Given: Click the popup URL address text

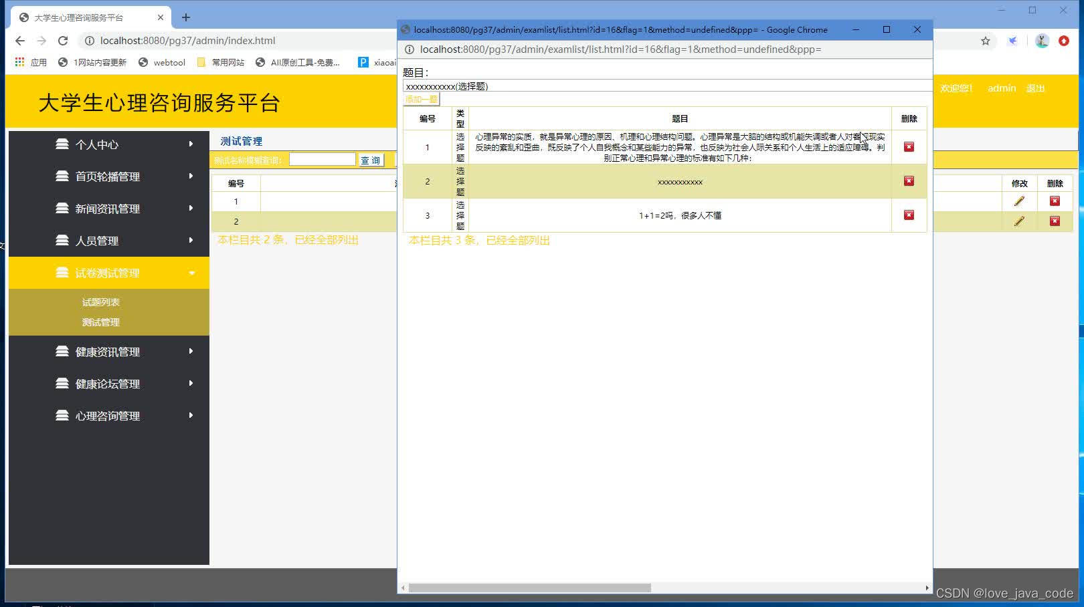Looking at the screenshot, I should (620, 49).
